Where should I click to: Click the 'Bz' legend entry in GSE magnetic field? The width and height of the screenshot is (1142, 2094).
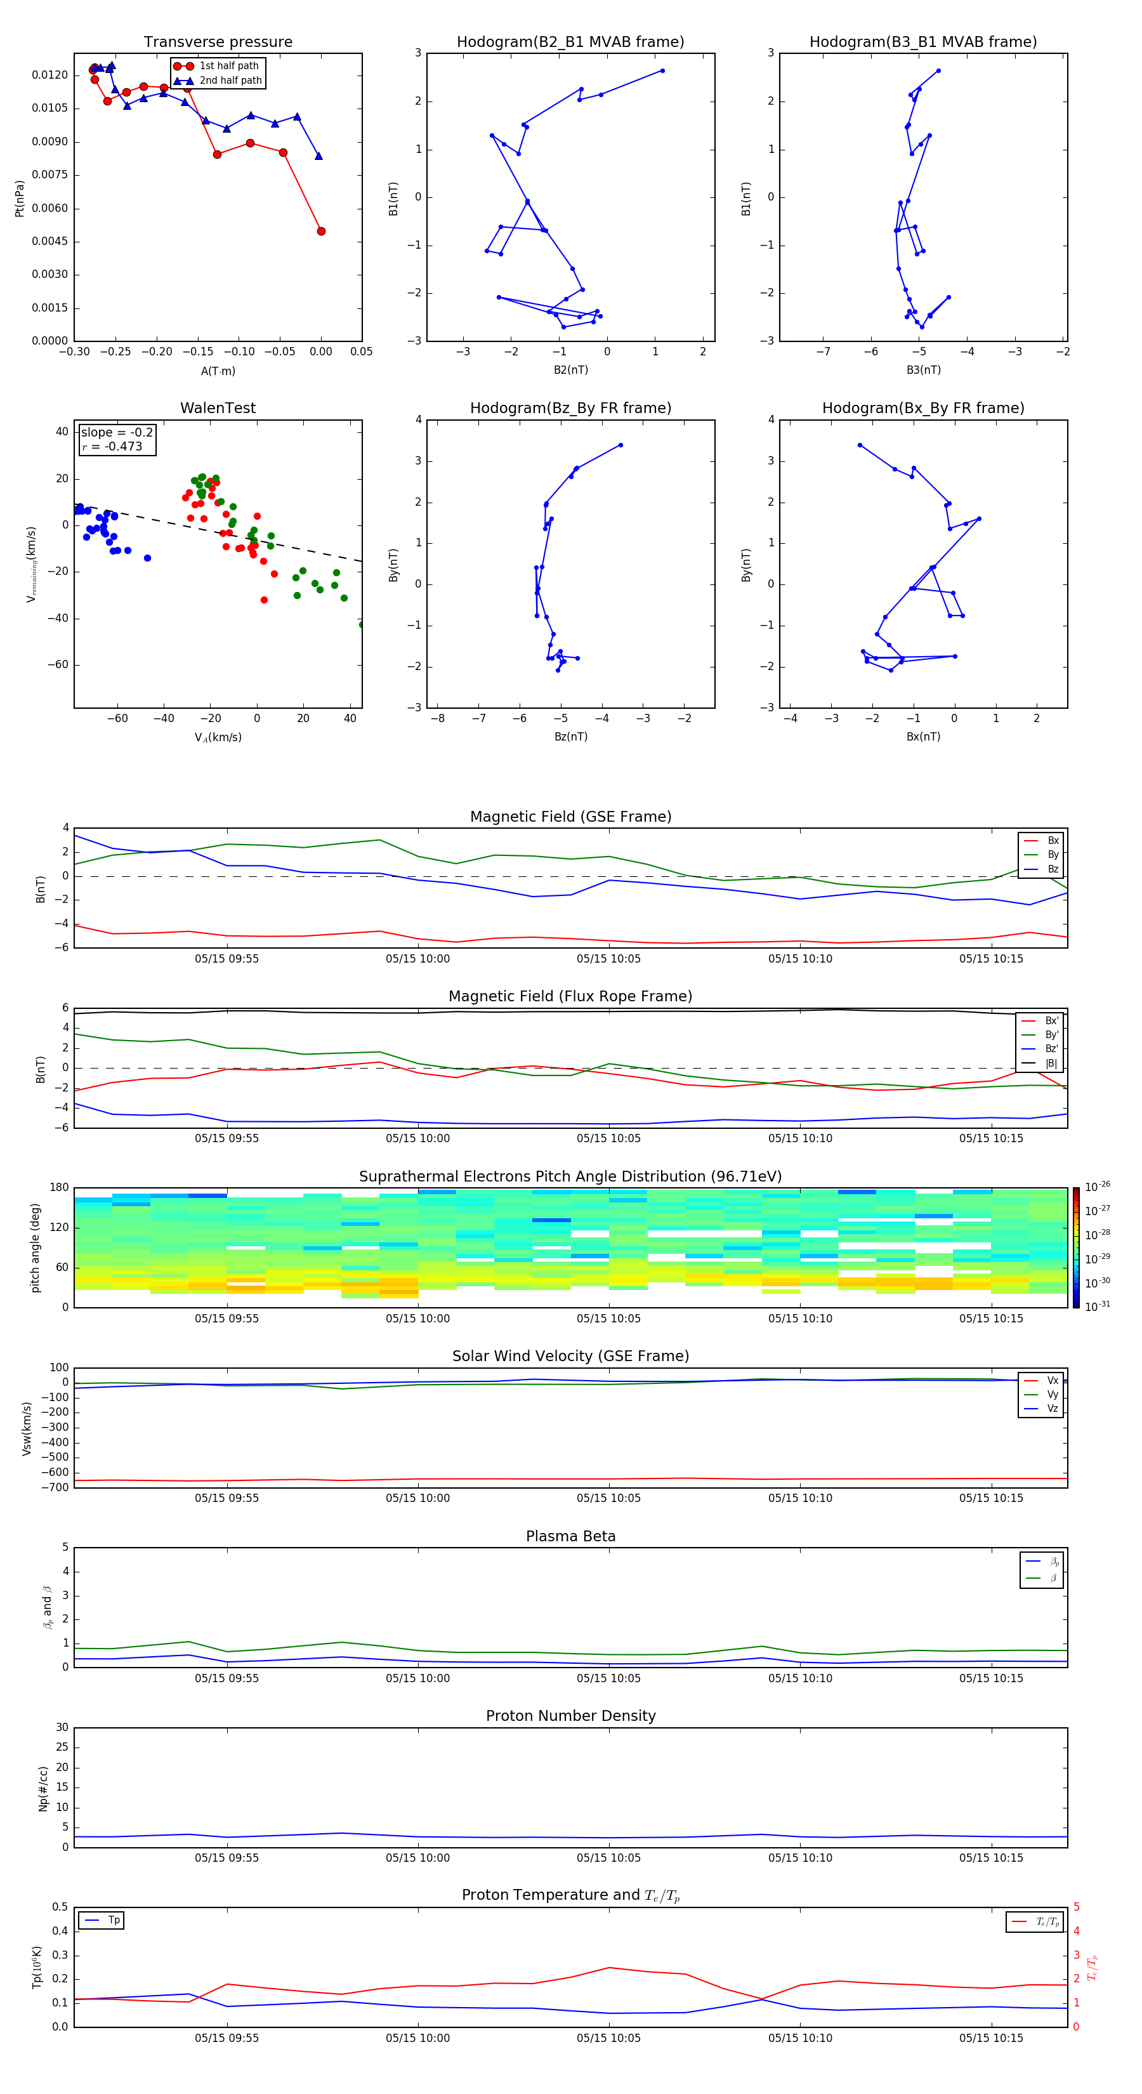(1043, 869)
